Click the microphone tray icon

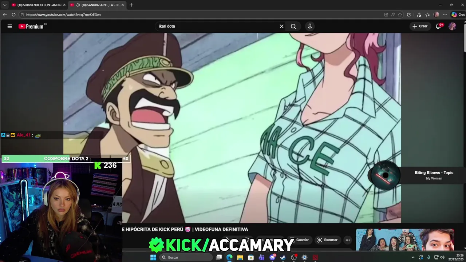click(429, 257)
